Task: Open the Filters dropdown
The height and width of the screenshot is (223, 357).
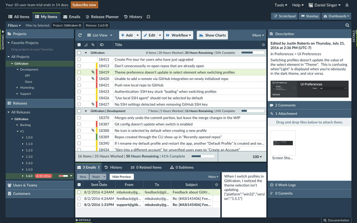Action: 14,25
